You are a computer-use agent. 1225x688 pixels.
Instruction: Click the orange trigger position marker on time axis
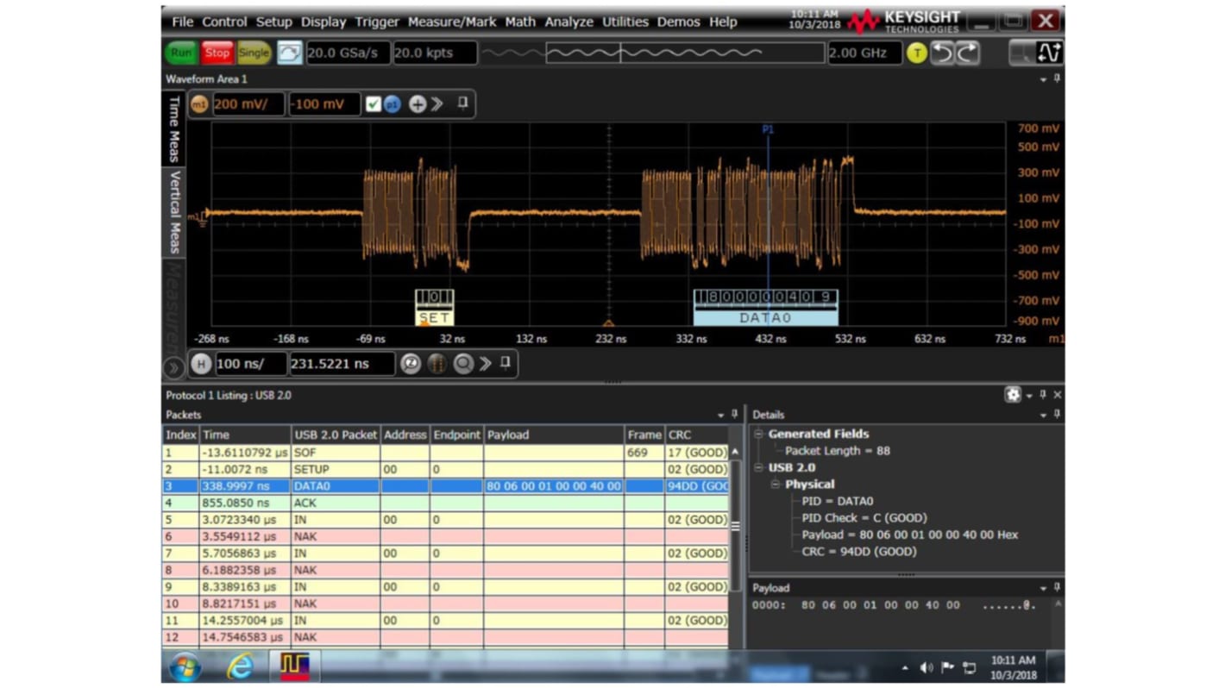(608, 324)
